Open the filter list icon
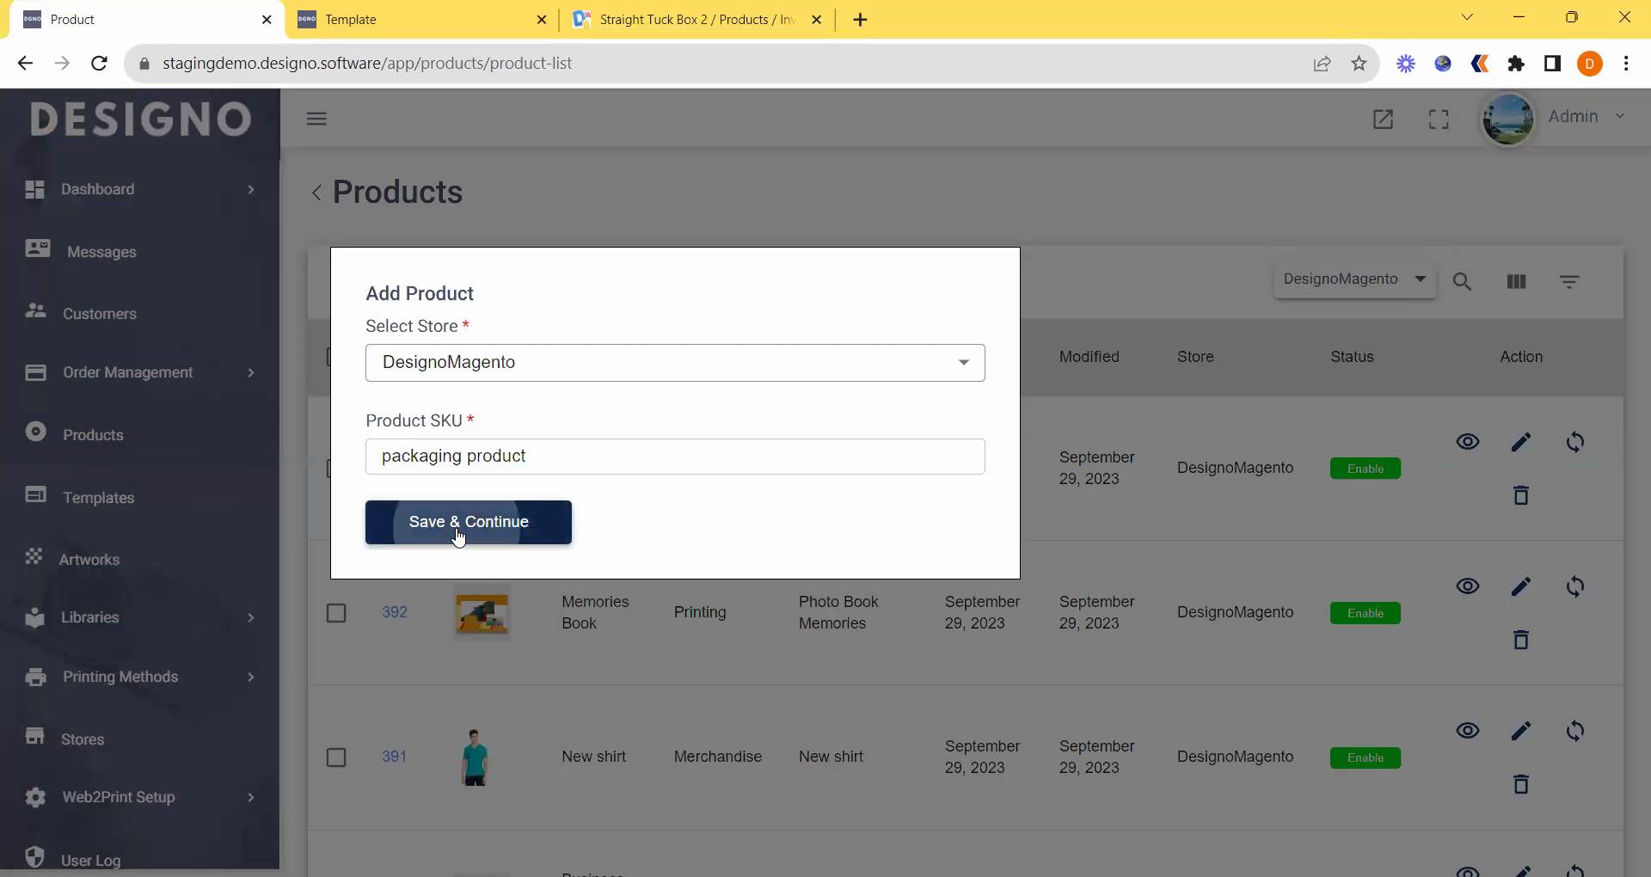 (1568, 282)
